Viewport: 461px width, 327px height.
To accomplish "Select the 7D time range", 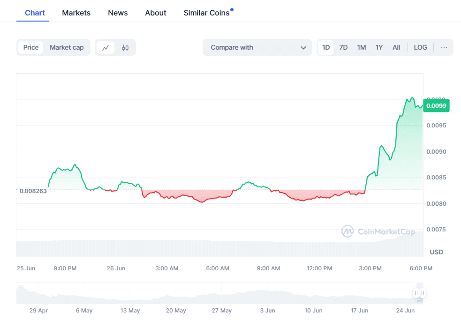I will click(343, 47).
